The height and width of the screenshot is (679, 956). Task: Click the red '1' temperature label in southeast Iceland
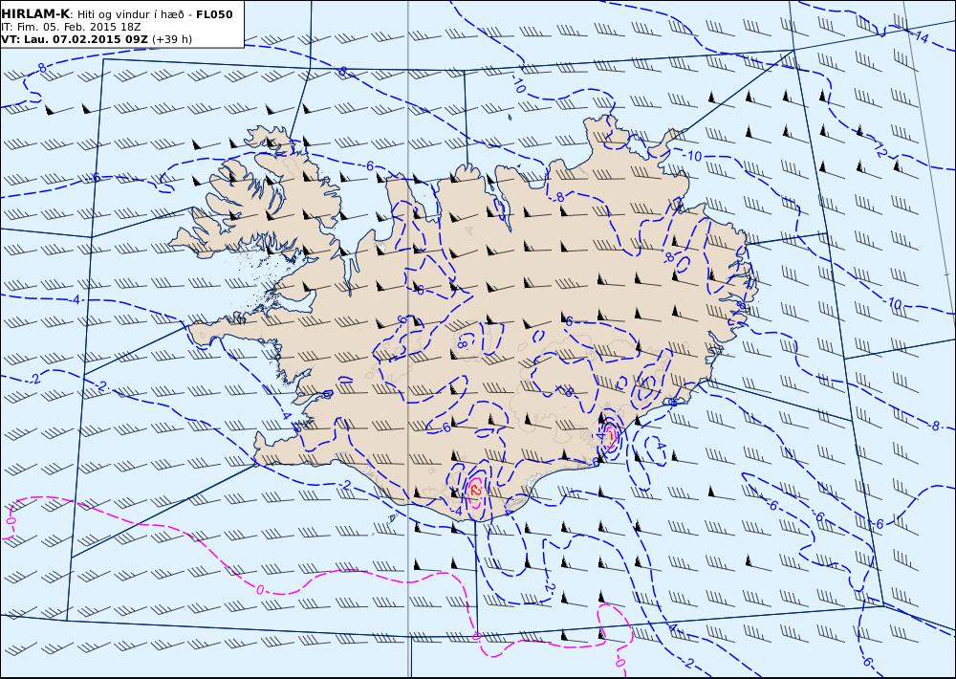(x=612, y=434)
